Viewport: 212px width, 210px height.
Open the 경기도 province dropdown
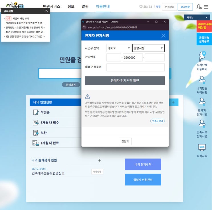119,48
